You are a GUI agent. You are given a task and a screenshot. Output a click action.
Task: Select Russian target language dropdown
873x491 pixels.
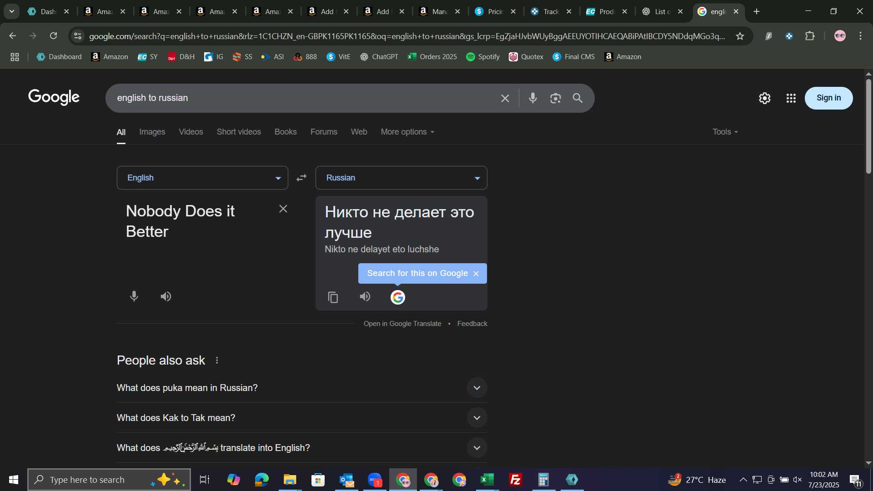pyautogui.click(x=401, y=178)
